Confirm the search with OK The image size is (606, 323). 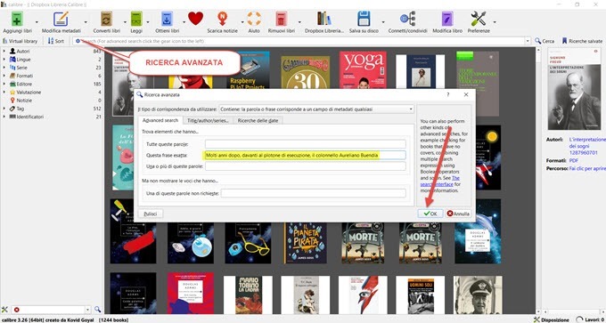[x=430, y=214]
